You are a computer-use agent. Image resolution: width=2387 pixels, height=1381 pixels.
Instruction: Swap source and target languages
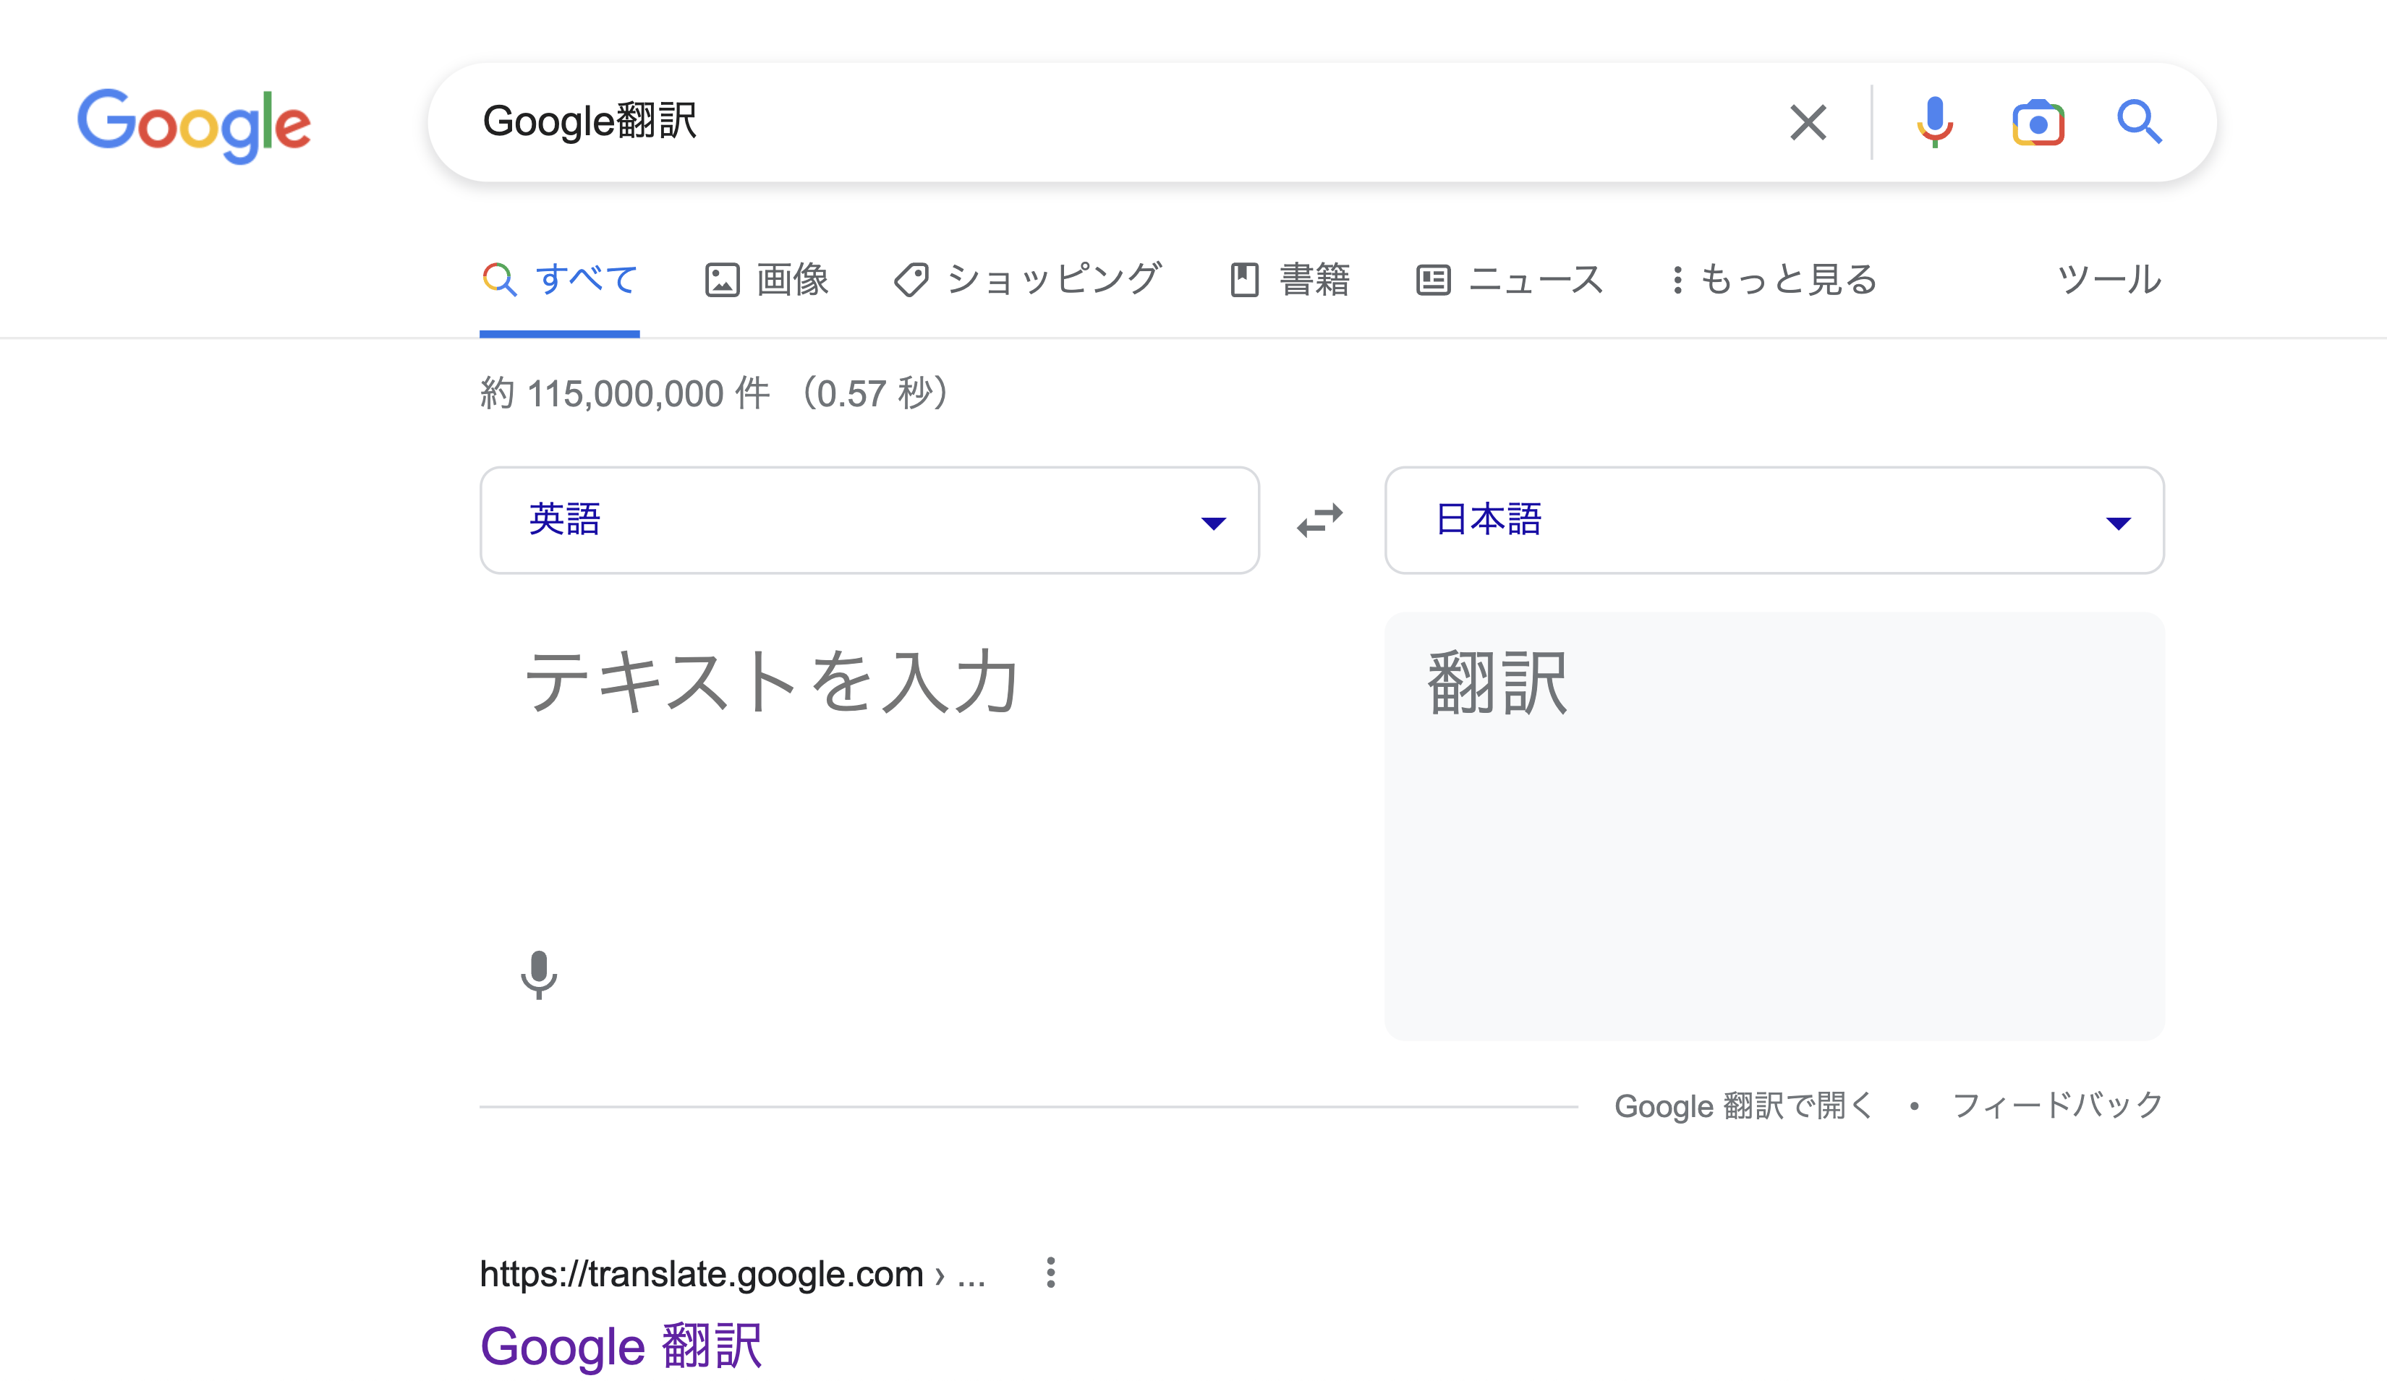point(1320,520)
